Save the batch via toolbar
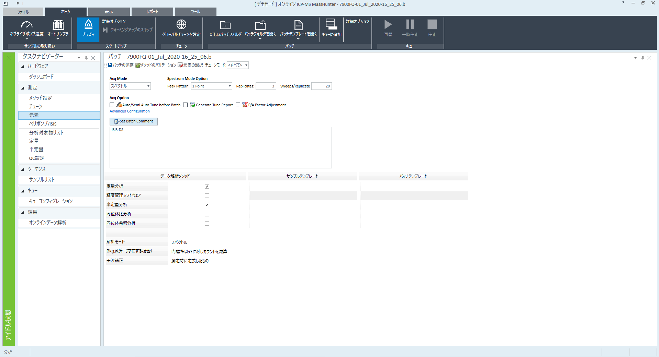 point(121,65)
